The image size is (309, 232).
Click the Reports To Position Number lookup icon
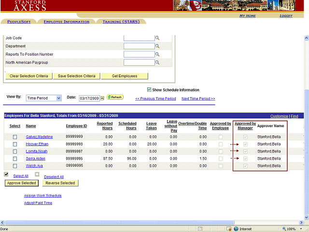pyautogui.click(x=157, y=55)
